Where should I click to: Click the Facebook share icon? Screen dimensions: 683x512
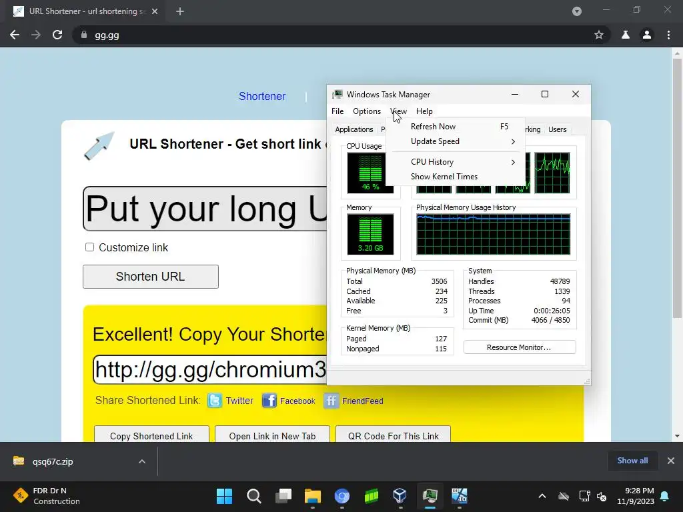click(269, 401)
